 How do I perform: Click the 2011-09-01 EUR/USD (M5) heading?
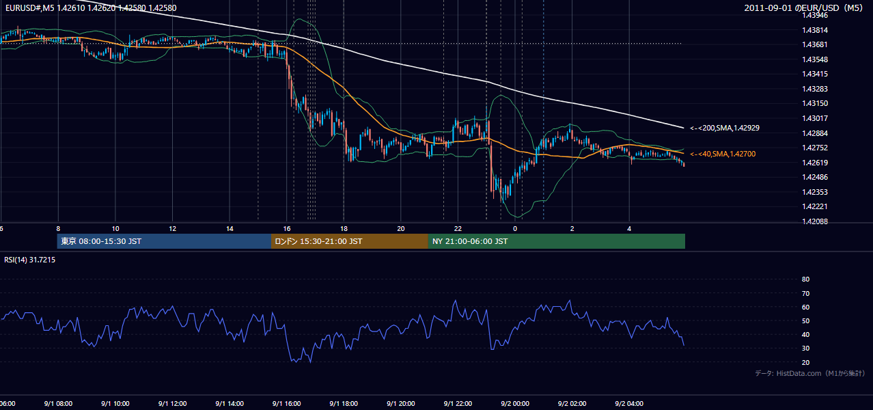pyautogui.click(x=804, y=8)
